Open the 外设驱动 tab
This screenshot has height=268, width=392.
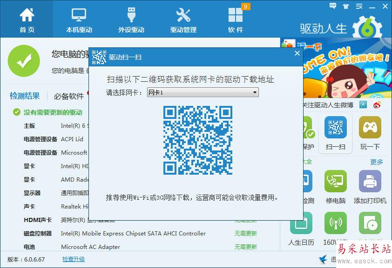pos(131,20)
